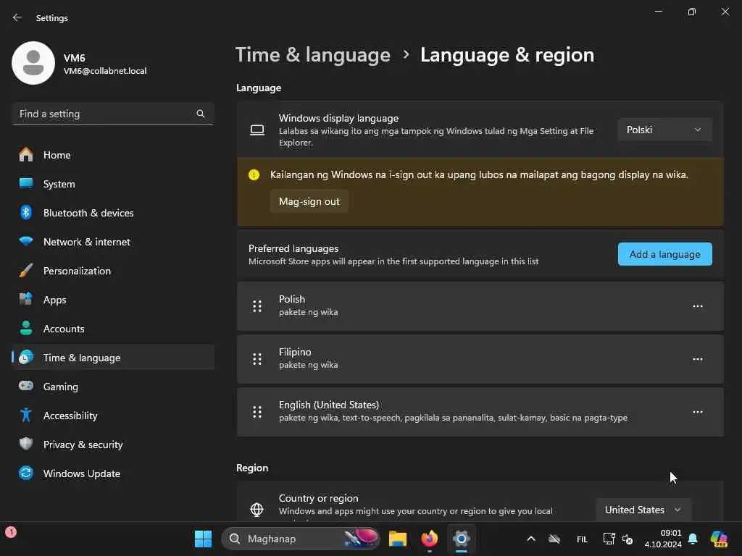The width and height of the screenshot is (742, 556).
Task: Click the globe icon for Country or region
Action: pos(257,509)
